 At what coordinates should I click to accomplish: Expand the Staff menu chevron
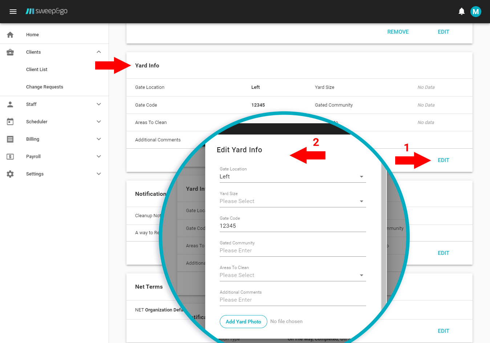(99, 104)
